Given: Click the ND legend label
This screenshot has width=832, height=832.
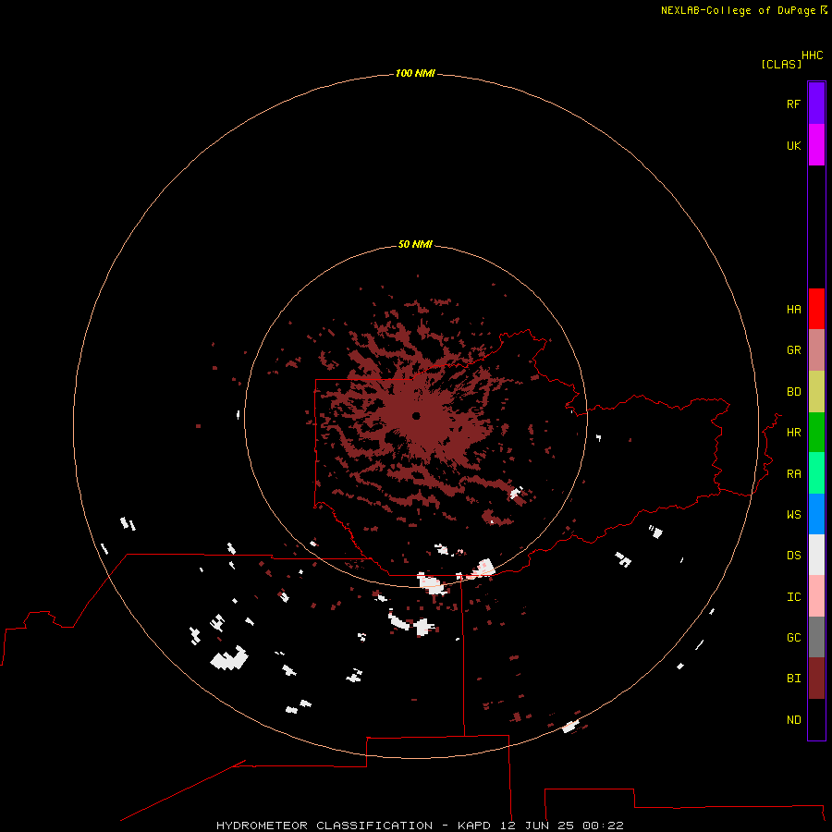Looking at the screenshot, I should (793, 720).
